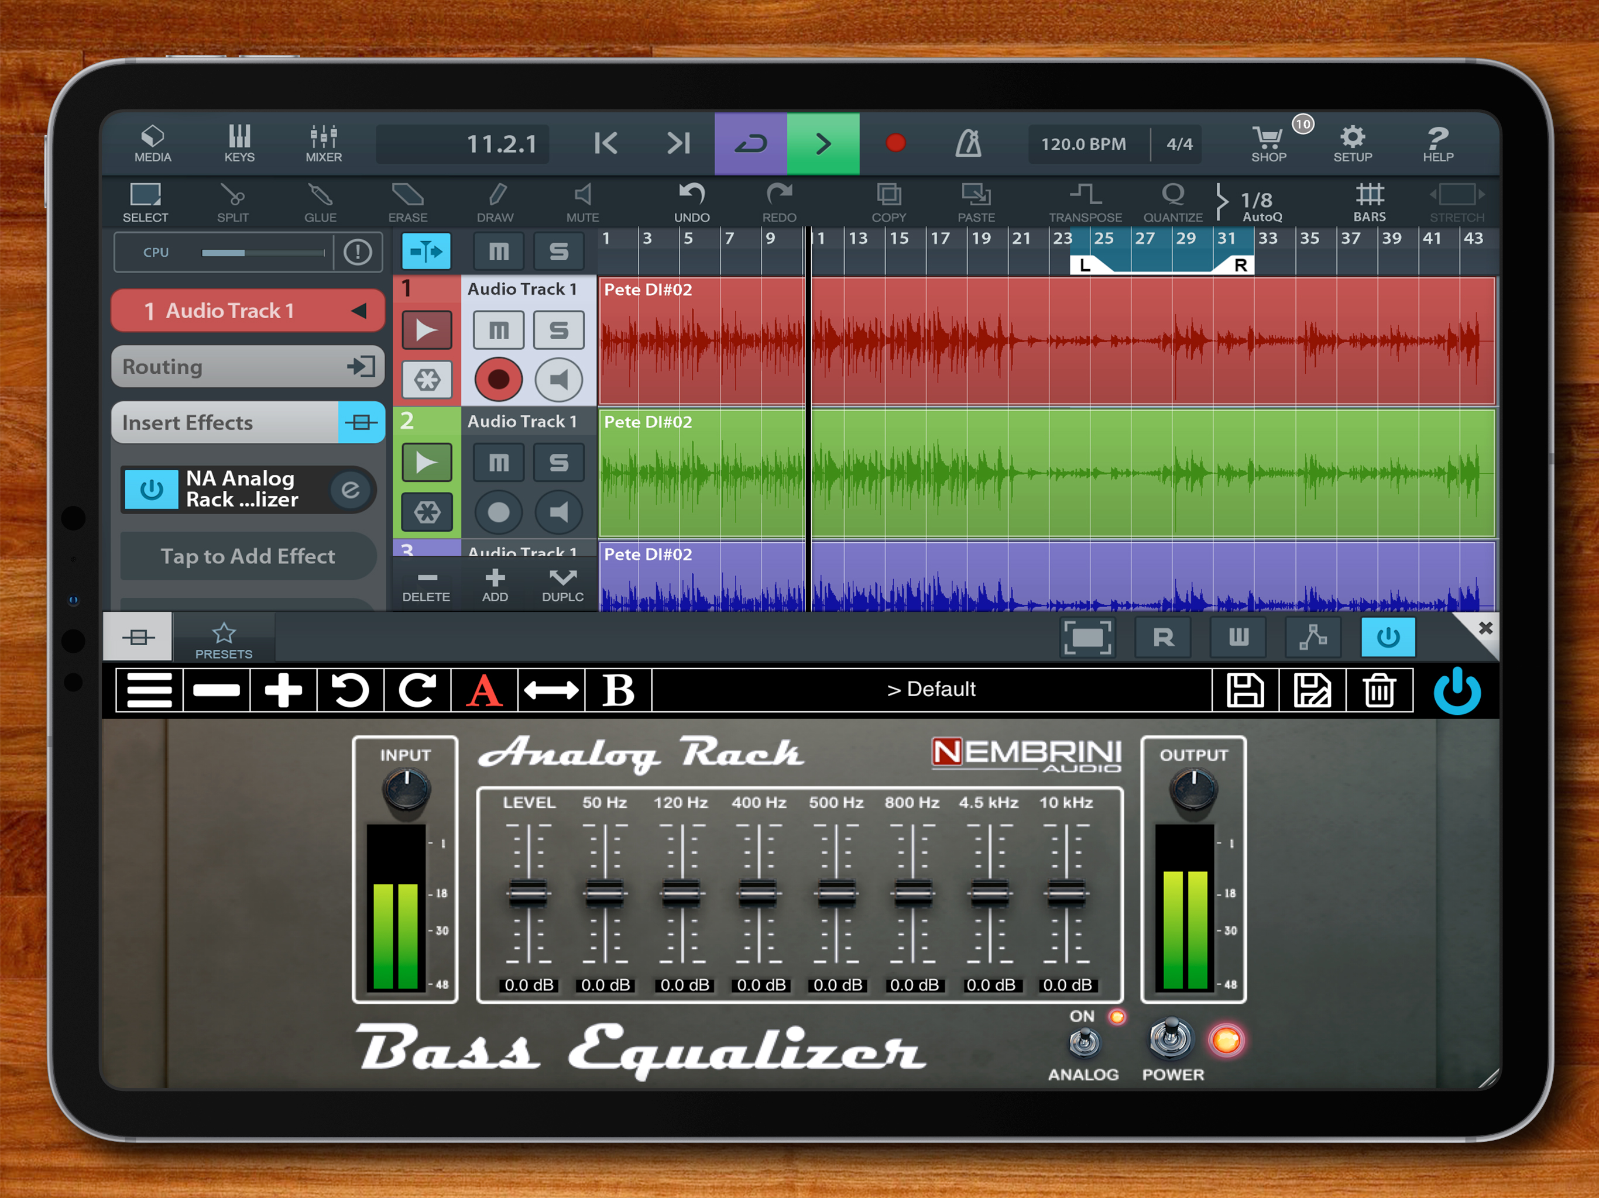Adjust the 50 Hz fader handle

click(605, 893)
